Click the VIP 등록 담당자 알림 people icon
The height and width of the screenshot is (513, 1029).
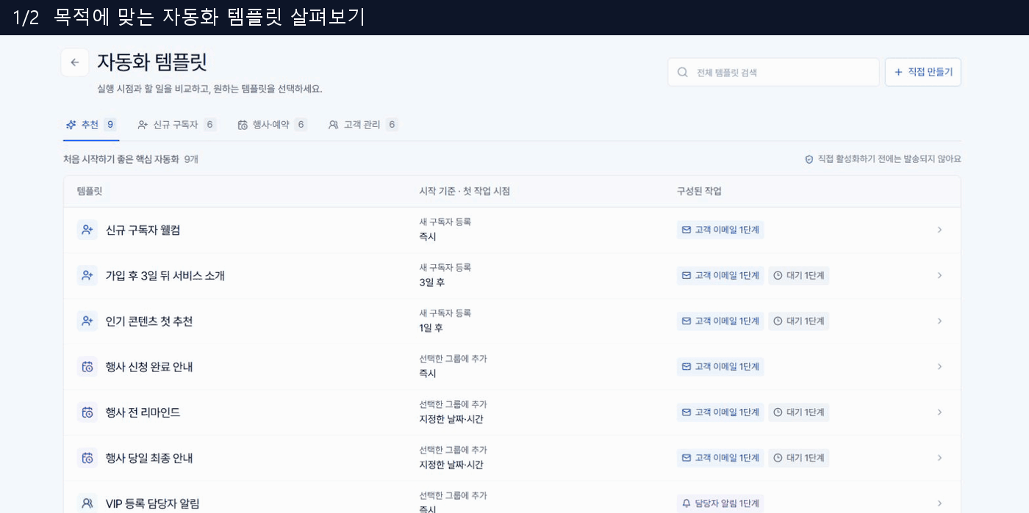[87, 503]
